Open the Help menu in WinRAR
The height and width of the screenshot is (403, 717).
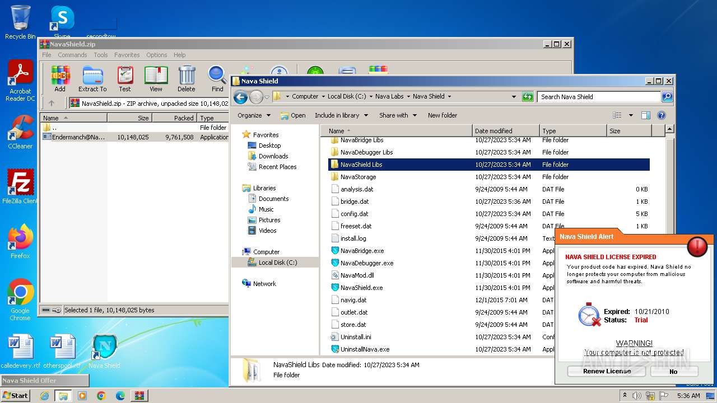pyautogui.click(x=179, y=55)
